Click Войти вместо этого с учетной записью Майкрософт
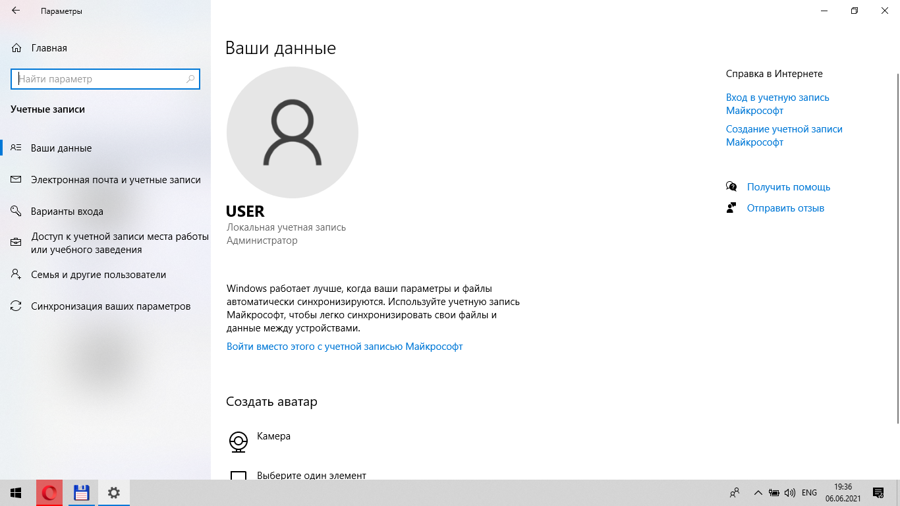 tap(345, 347)
